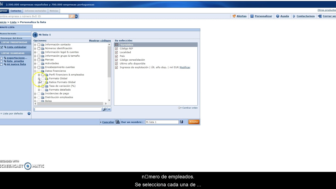Click the options tree vertical scrollbar
Image resolution: width=336 pixels, height=189 pixels.
(x=109, y=72)
